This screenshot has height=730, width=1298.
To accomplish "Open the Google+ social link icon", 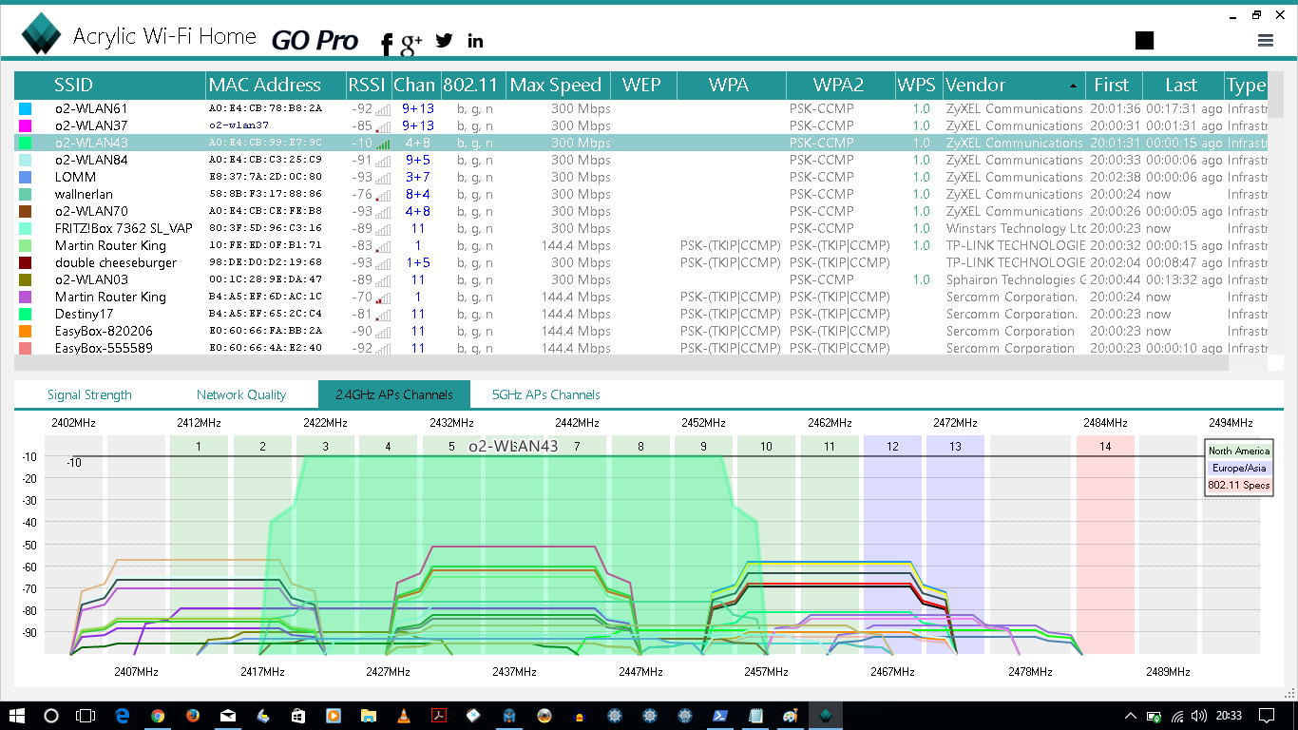I will [411, 43].
